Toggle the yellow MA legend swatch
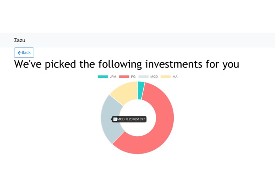The image size is (275, 195). [166, 77]
